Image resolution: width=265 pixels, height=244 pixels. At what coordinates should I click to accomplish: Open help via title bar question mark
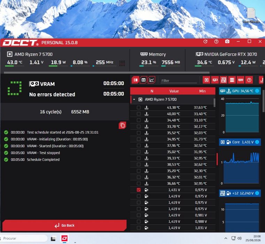click(216, 41)
